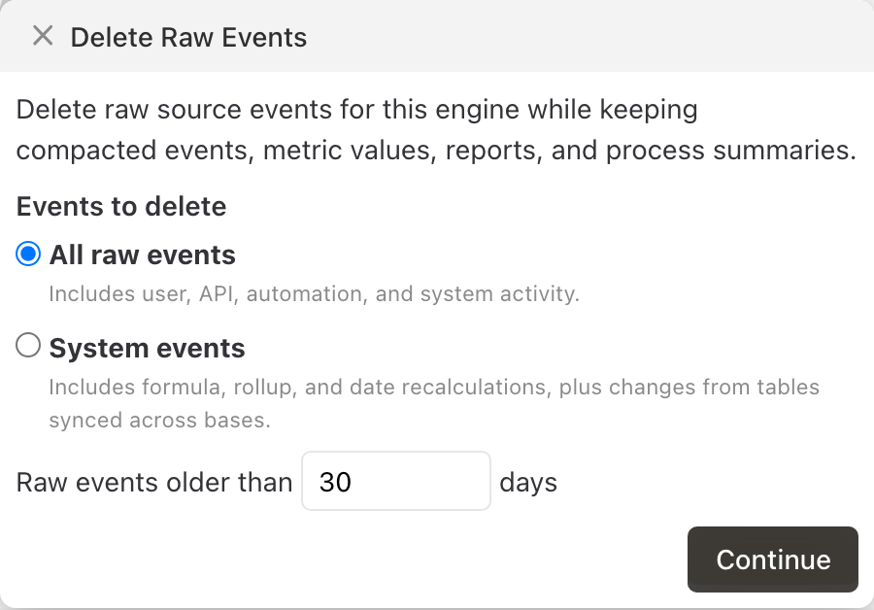874x610 pixels.
Task: Click the days input field showing 30
Action: [396, 481]
